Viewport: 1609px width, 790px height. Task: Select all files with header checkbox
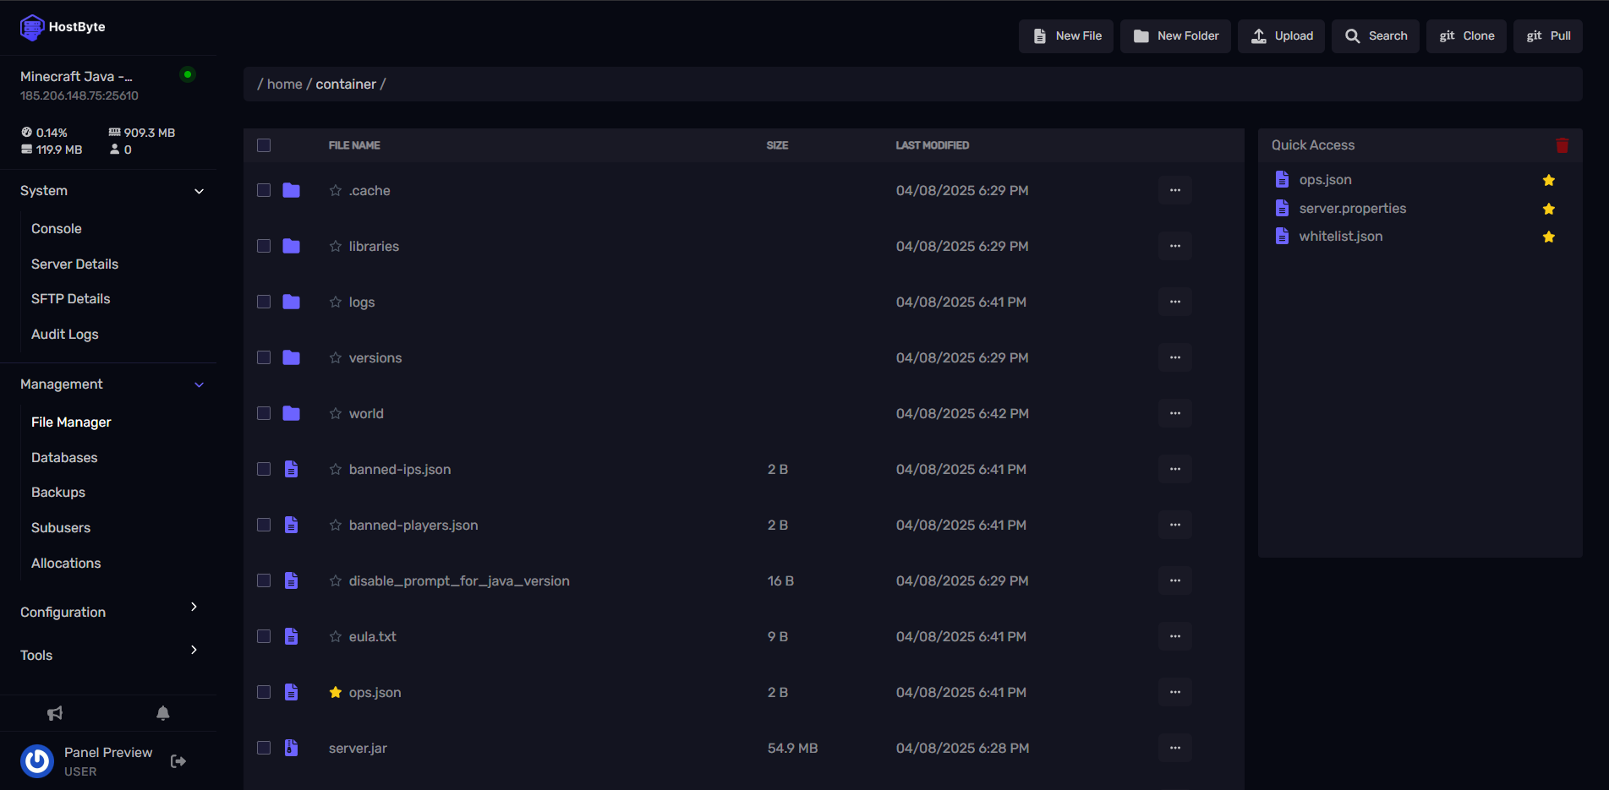264,145
